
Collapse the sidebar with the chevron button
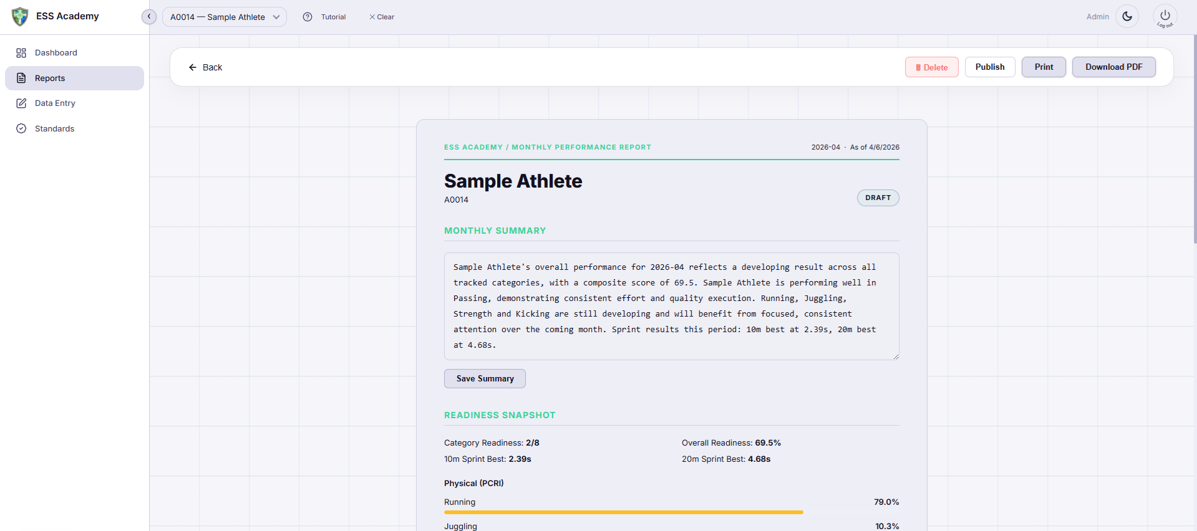coord(149,16)
